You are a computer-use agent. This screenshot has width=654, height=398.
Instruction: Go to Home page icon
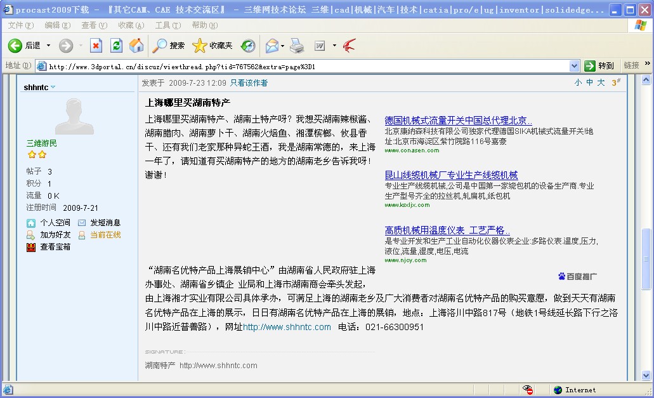pos(136,46)
